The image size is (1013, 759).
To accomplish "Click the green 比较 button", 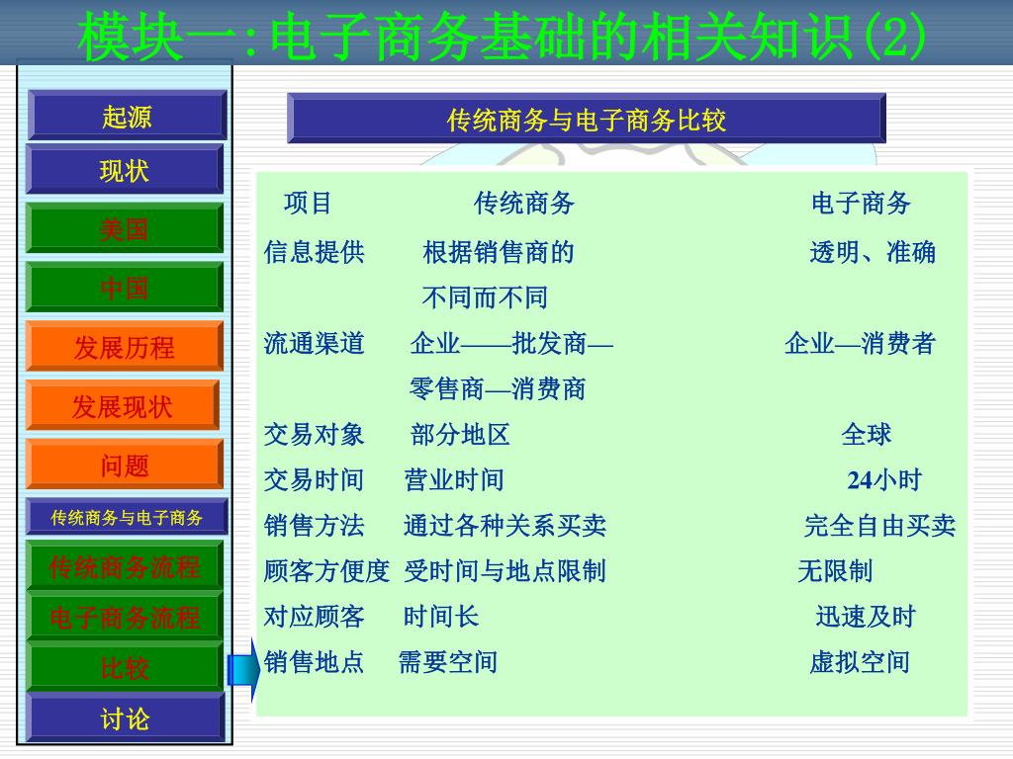I will 125,667.
